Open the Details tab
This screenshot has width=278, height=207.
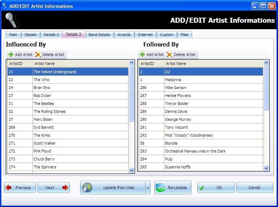[x=30, y=35]
